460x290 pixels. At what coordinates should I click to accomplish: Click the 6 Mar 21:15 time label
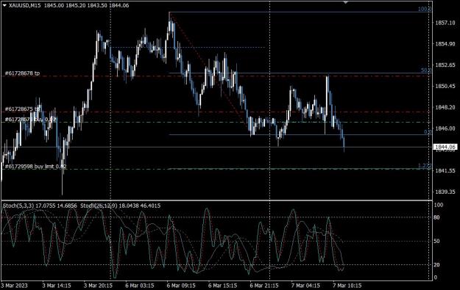pyautogui.click(x=264, y=286)
